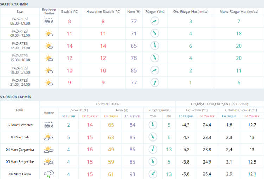Select the weather icon for 03 Mart Salı

49,137
